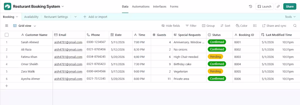
Task: Click the Last Modified Time column icon
Action: tap(263, 35)
